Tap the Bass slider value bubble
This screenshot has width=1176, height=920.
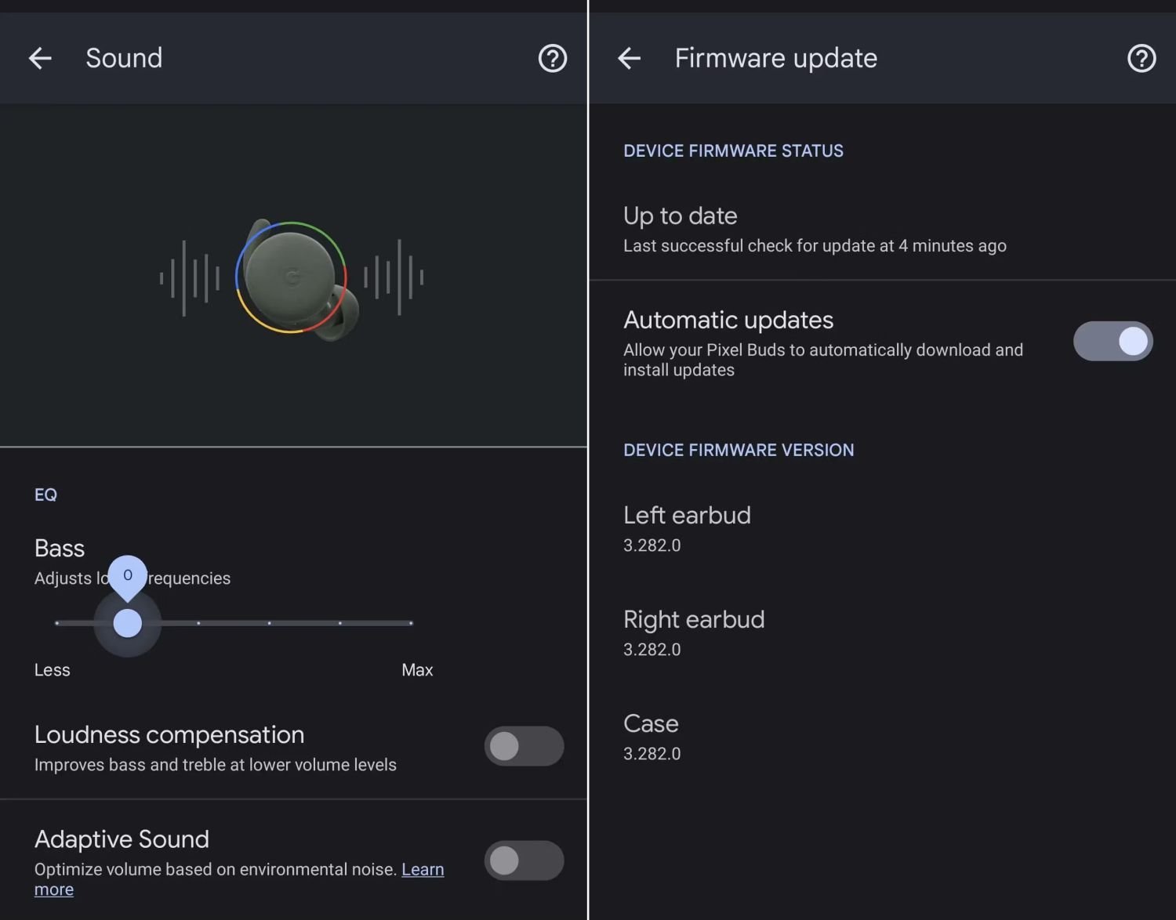pos(127,575)
